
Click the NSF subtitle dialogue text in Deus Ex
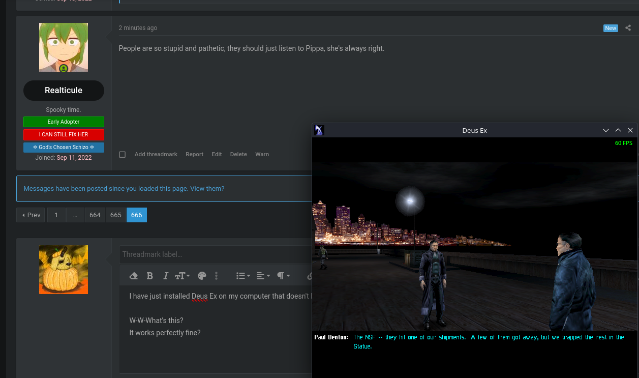(489, 342)
